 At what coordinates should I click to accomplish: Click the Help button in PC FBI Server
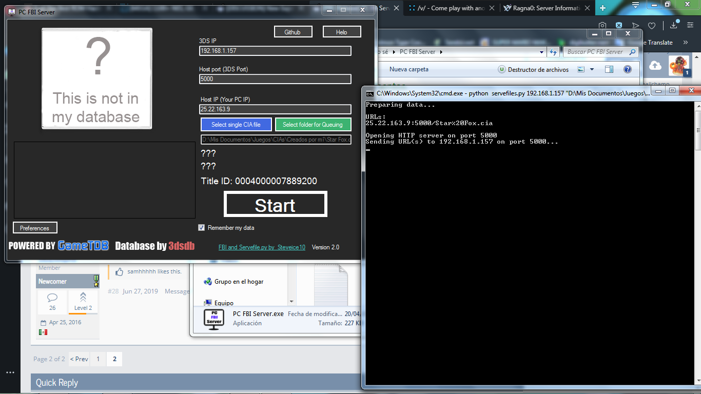tap(342, 32)
